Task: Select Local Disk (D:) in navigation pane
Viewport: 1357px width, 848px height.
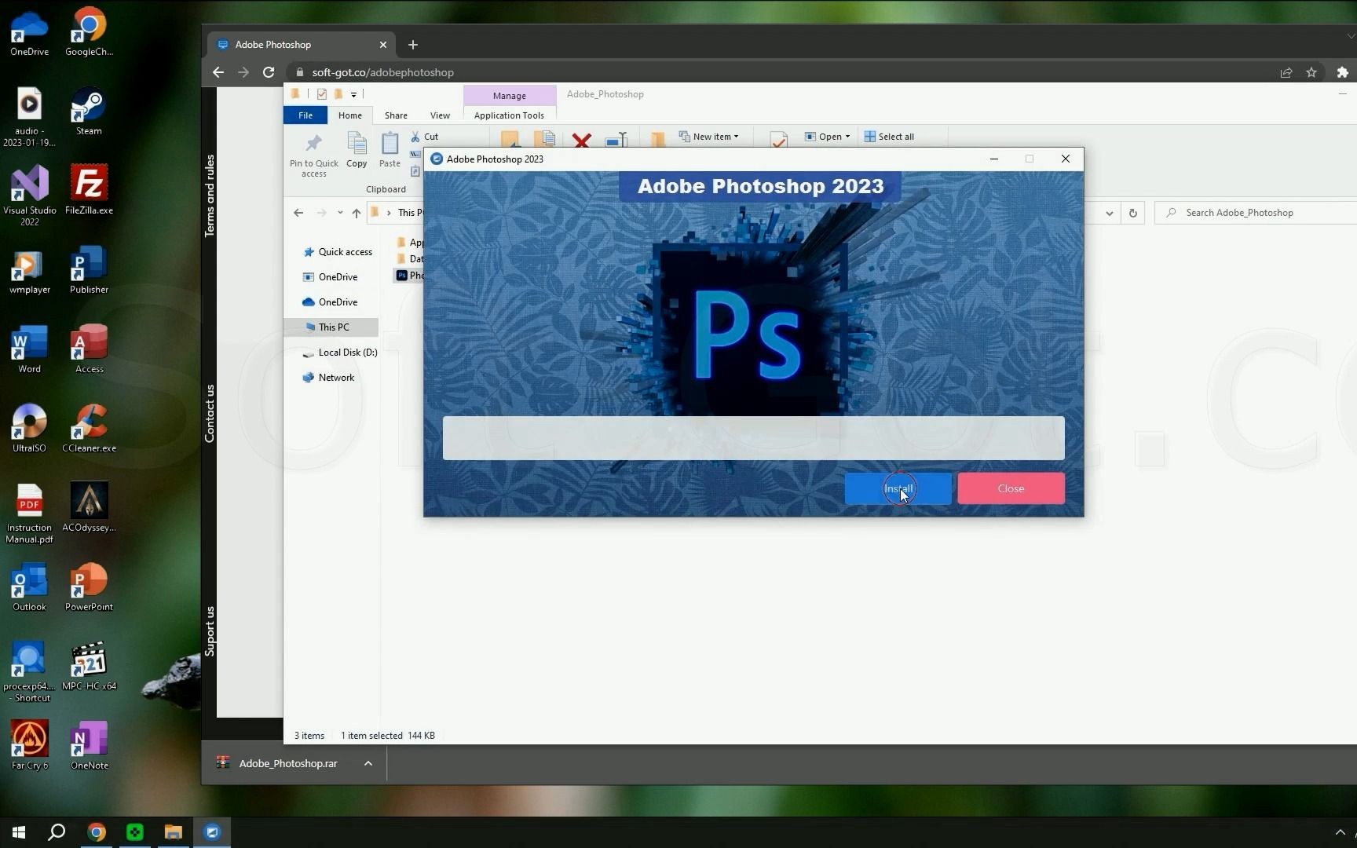Action: click(x=340, y=353)
